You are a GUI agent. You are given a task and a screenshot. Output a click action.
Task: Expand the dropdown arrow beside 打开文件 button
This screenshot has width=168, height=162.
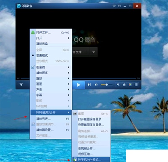tap(94, 52)
